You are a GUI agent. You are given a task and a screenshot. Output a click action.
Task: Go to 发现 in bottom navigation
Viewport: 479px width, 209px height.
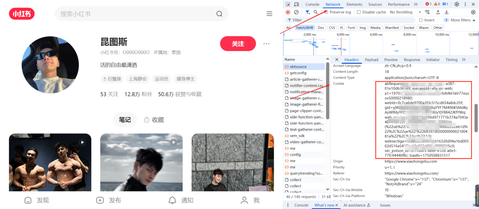click(37, 200)
